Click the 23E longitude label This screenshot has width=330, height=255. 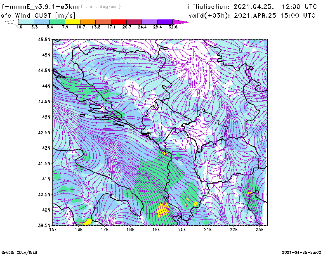259,229
